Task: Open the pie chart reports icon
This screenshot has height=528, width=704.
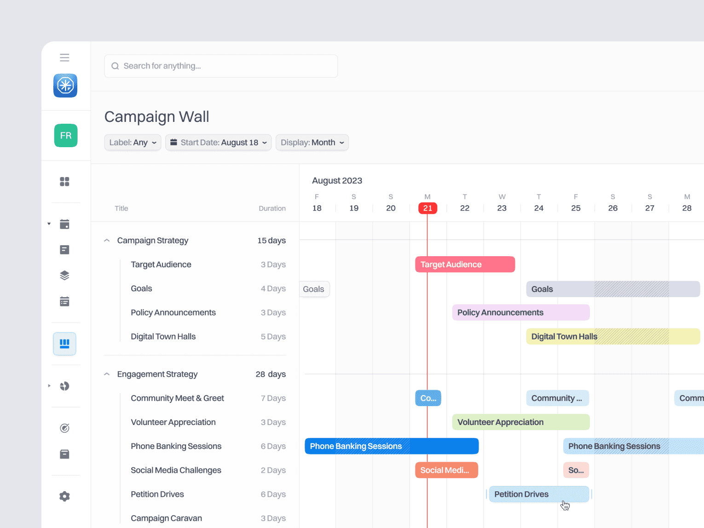Action: (x=64, y=386)
